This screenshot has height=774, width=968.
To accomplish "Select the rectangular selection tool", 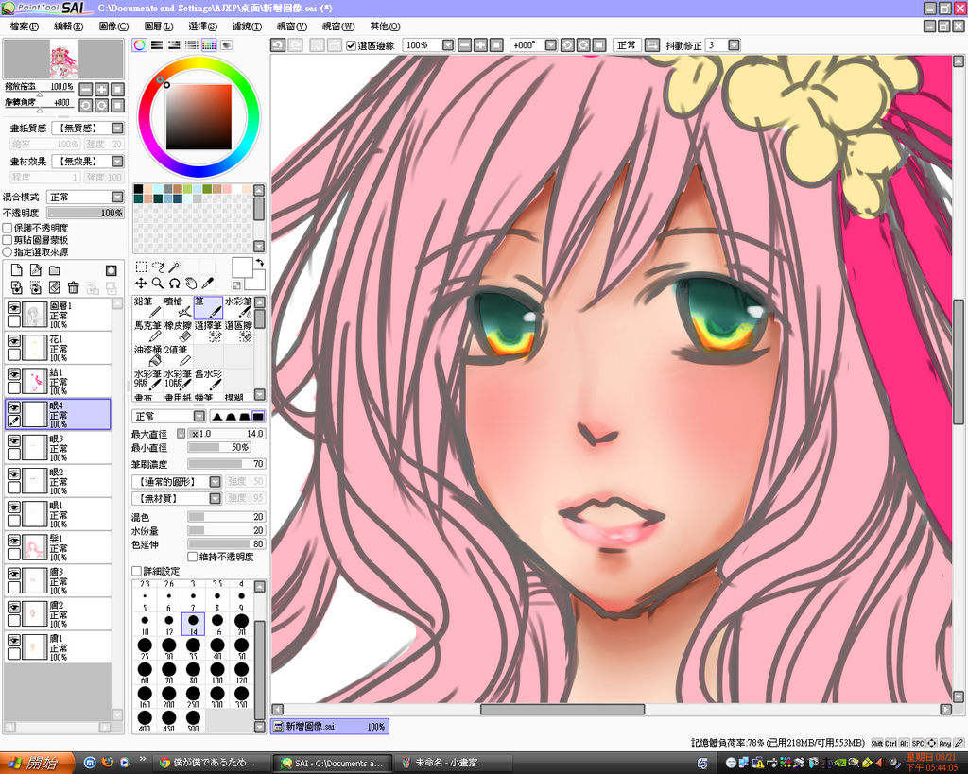I will pos(142,267).
